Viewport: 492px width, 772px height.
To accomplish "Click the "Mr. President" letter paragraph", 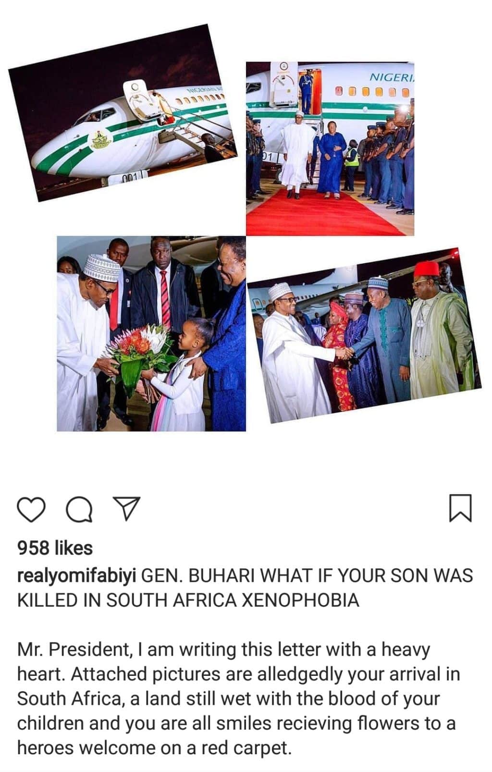I will (239, 698).
